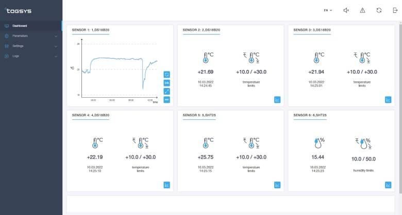This screenshot has height=215, width=402.
Task: Click the +22.19 temperature reading
Action: click(95, 157)
